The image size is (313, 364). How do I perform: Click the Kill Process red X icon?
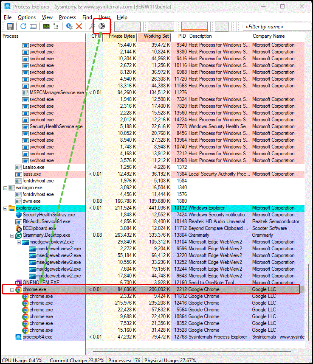79,26
